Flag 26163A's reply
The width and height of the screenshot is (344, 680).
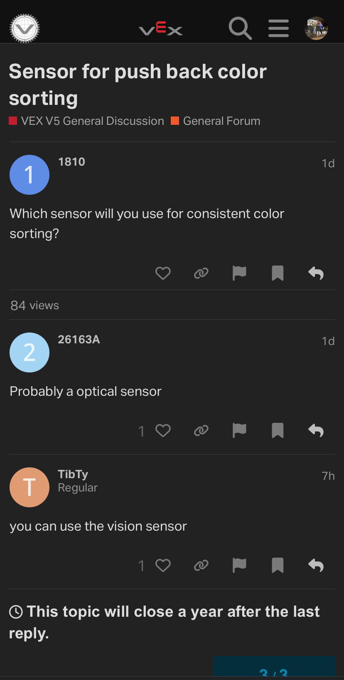pos(239,431)
